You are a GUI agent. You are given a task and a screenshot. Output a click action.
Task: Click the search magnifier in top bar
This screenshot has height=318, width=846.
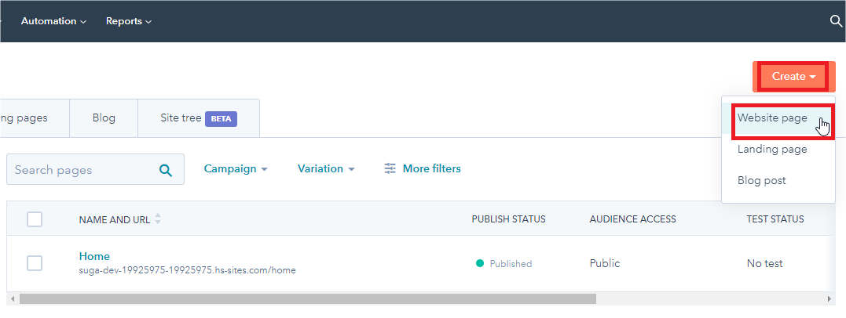click(836, 21)
